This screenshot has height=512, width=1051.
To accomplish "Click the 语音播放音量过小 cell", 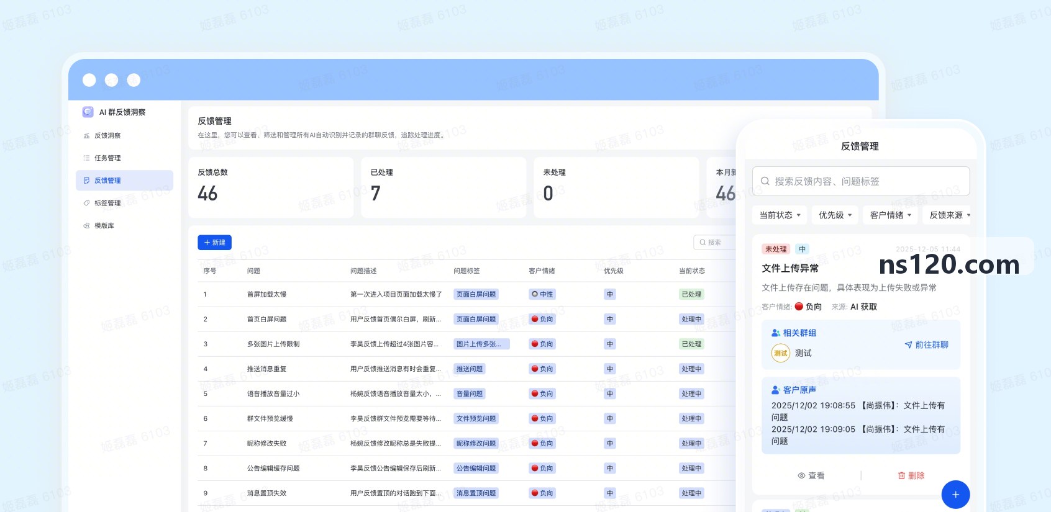I will tap(273, 394).
